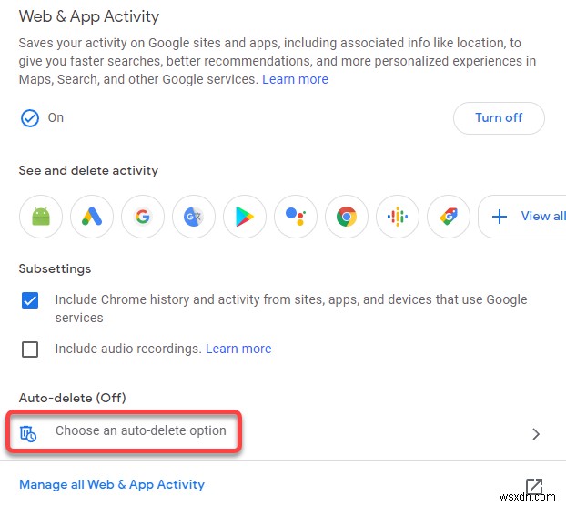Viewport: 566px width, 506px height.
Task: Click the Web & App Activity heading
Action: [x=89, y=16]
